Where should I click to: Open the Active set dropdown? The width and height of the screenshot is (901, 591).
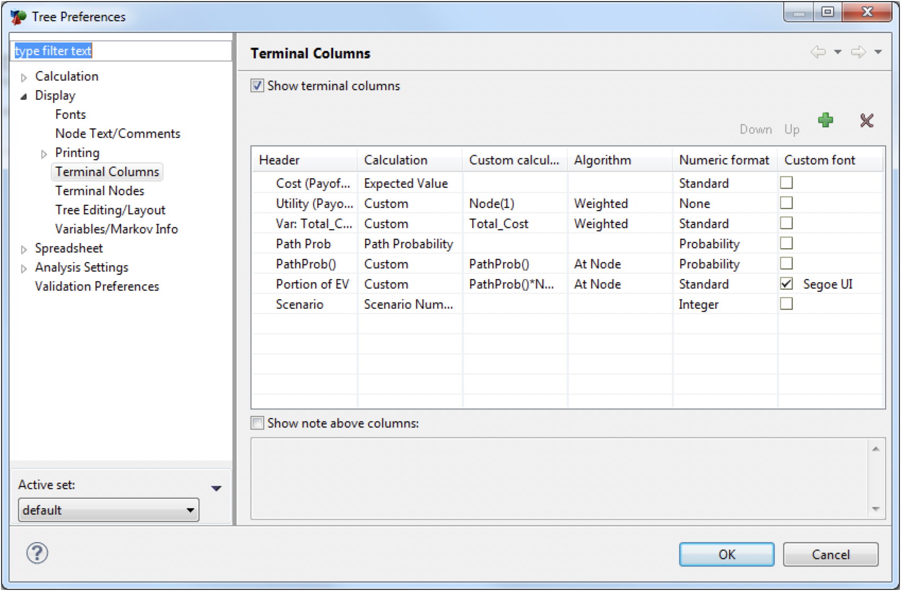point(190,510)
